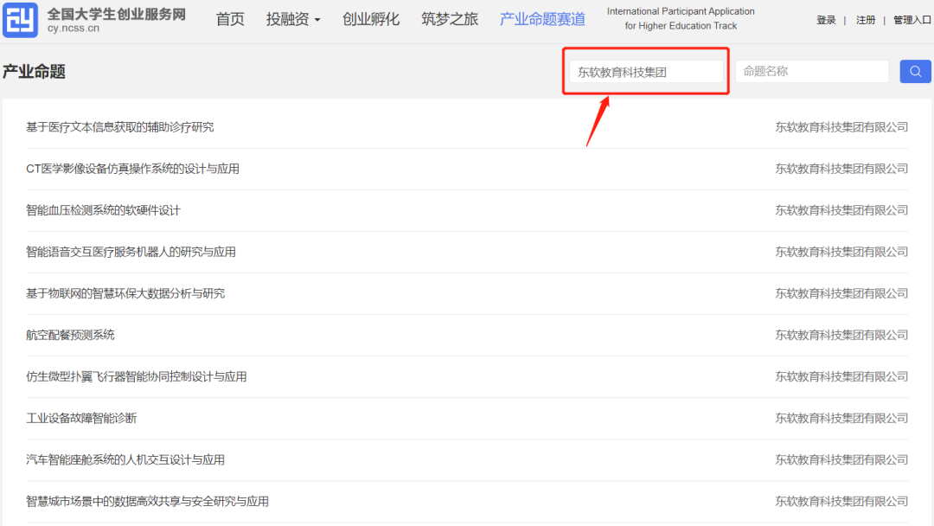This screenshot has width=934, height=526.
Task: Select the 产业命题赛道 tab
Action: point(542,20)
